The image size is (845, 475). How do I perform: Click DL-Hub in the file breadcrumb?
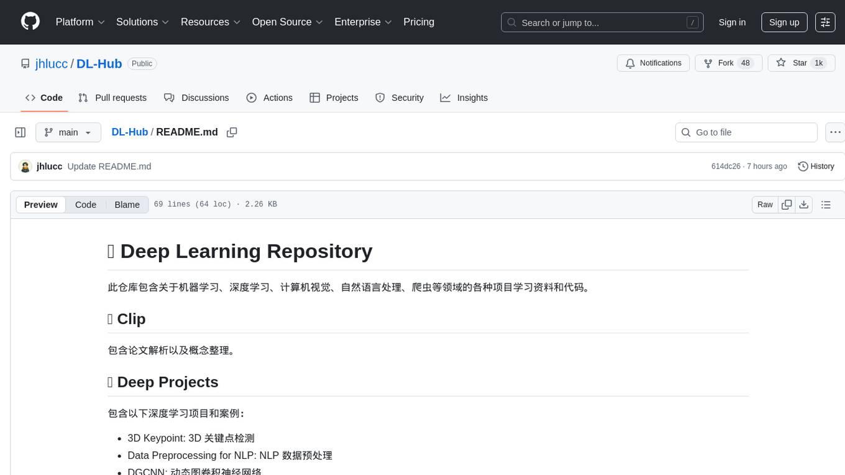pyautogui.click(x=130, y=132)
